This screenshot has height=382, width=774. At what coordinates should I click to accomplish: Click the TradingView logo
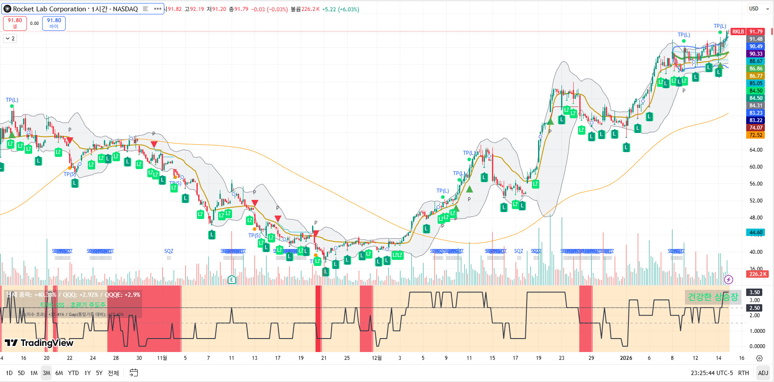tap(39, 343)
